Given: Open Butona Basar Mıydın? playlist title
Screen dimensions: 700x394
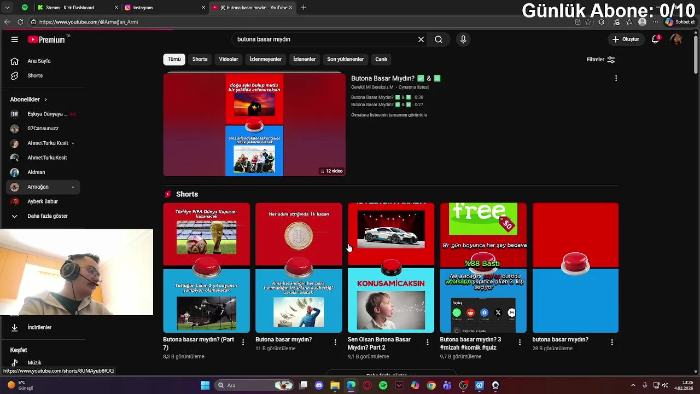Looking at the screenshot, I should (x=396, y=78).
